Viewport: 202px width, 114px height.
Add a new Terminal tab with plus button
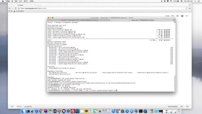pyautogui.click(x=174, y=20)
